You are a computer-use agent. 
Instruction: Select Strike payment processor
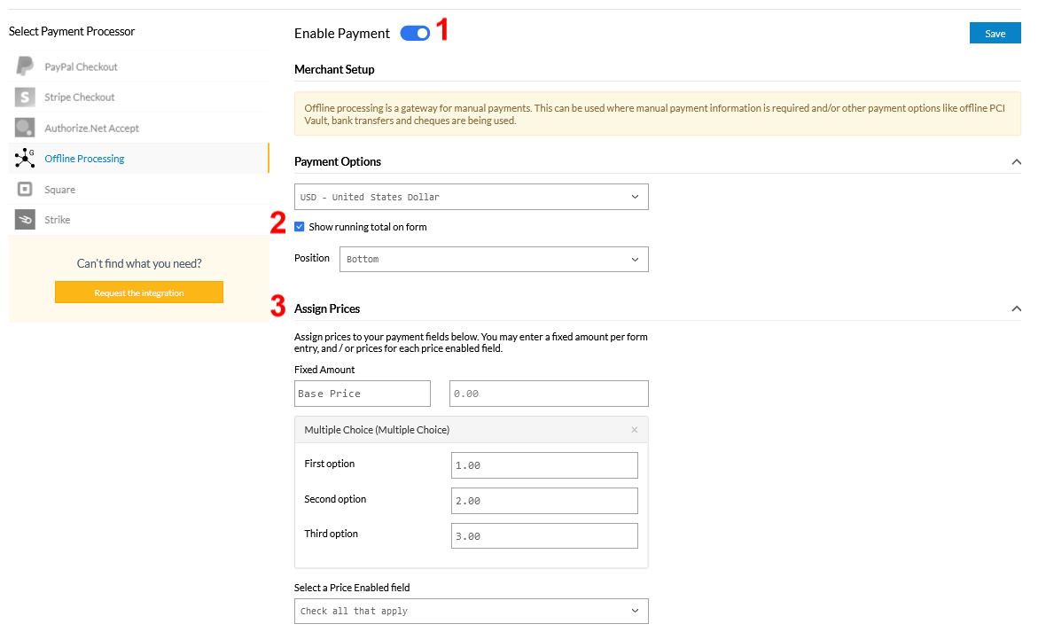[x=139, y=220]
